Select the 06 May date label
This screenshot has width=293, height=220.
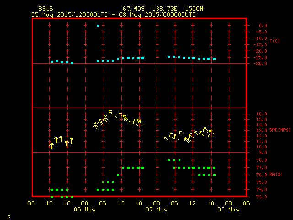coord(85,209)
